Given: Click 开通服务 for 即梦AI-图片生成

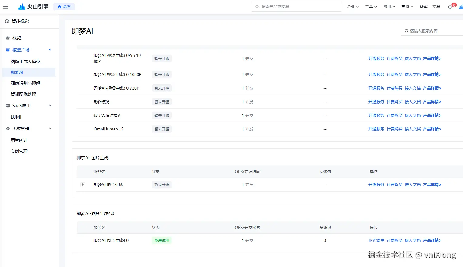Looking at the screenshot, I should [x=376, y=185].
